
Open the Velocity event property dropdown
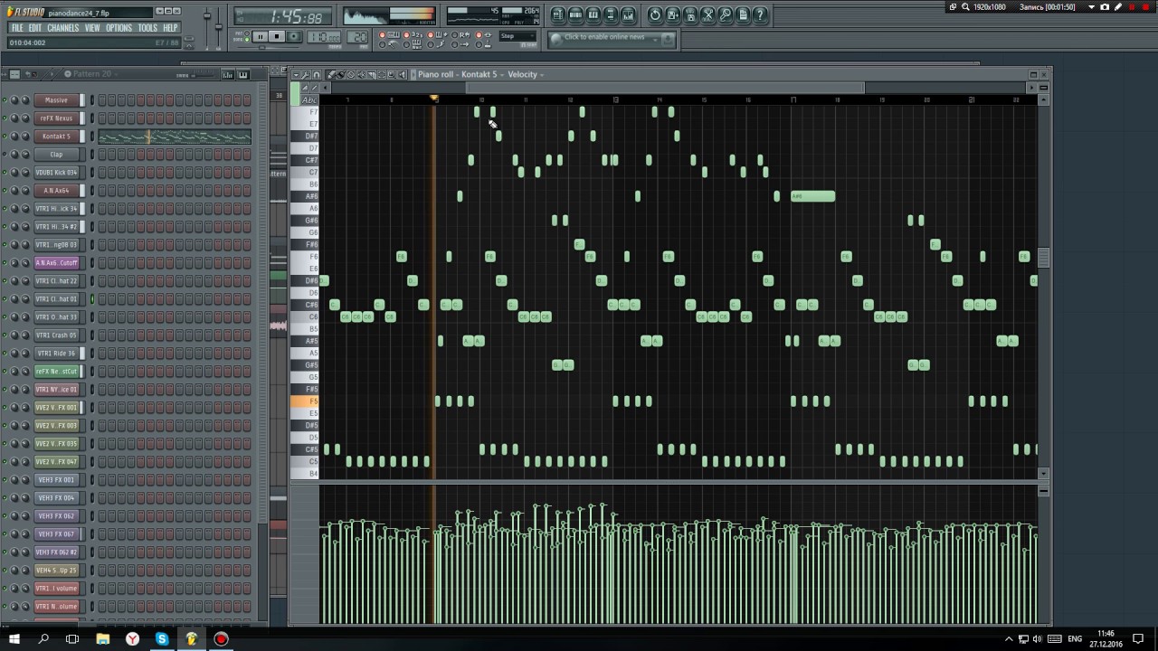point(526,74)
